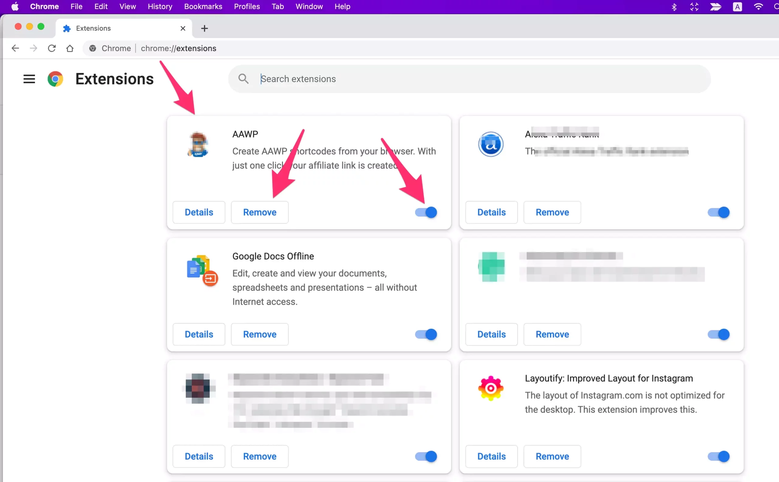
Task: Click the AAWP extension name text
Action: (x=245, y=134)
